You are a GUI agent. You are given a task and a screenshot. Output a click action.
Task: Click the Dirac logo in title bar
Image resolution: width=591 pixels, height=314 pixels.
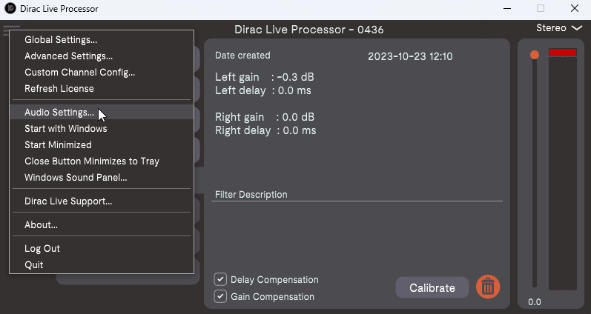click(10, 8)
